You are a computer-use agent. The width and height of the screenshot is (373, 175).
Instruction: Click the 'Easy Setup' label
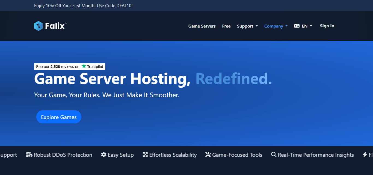(x=121, y=155)
